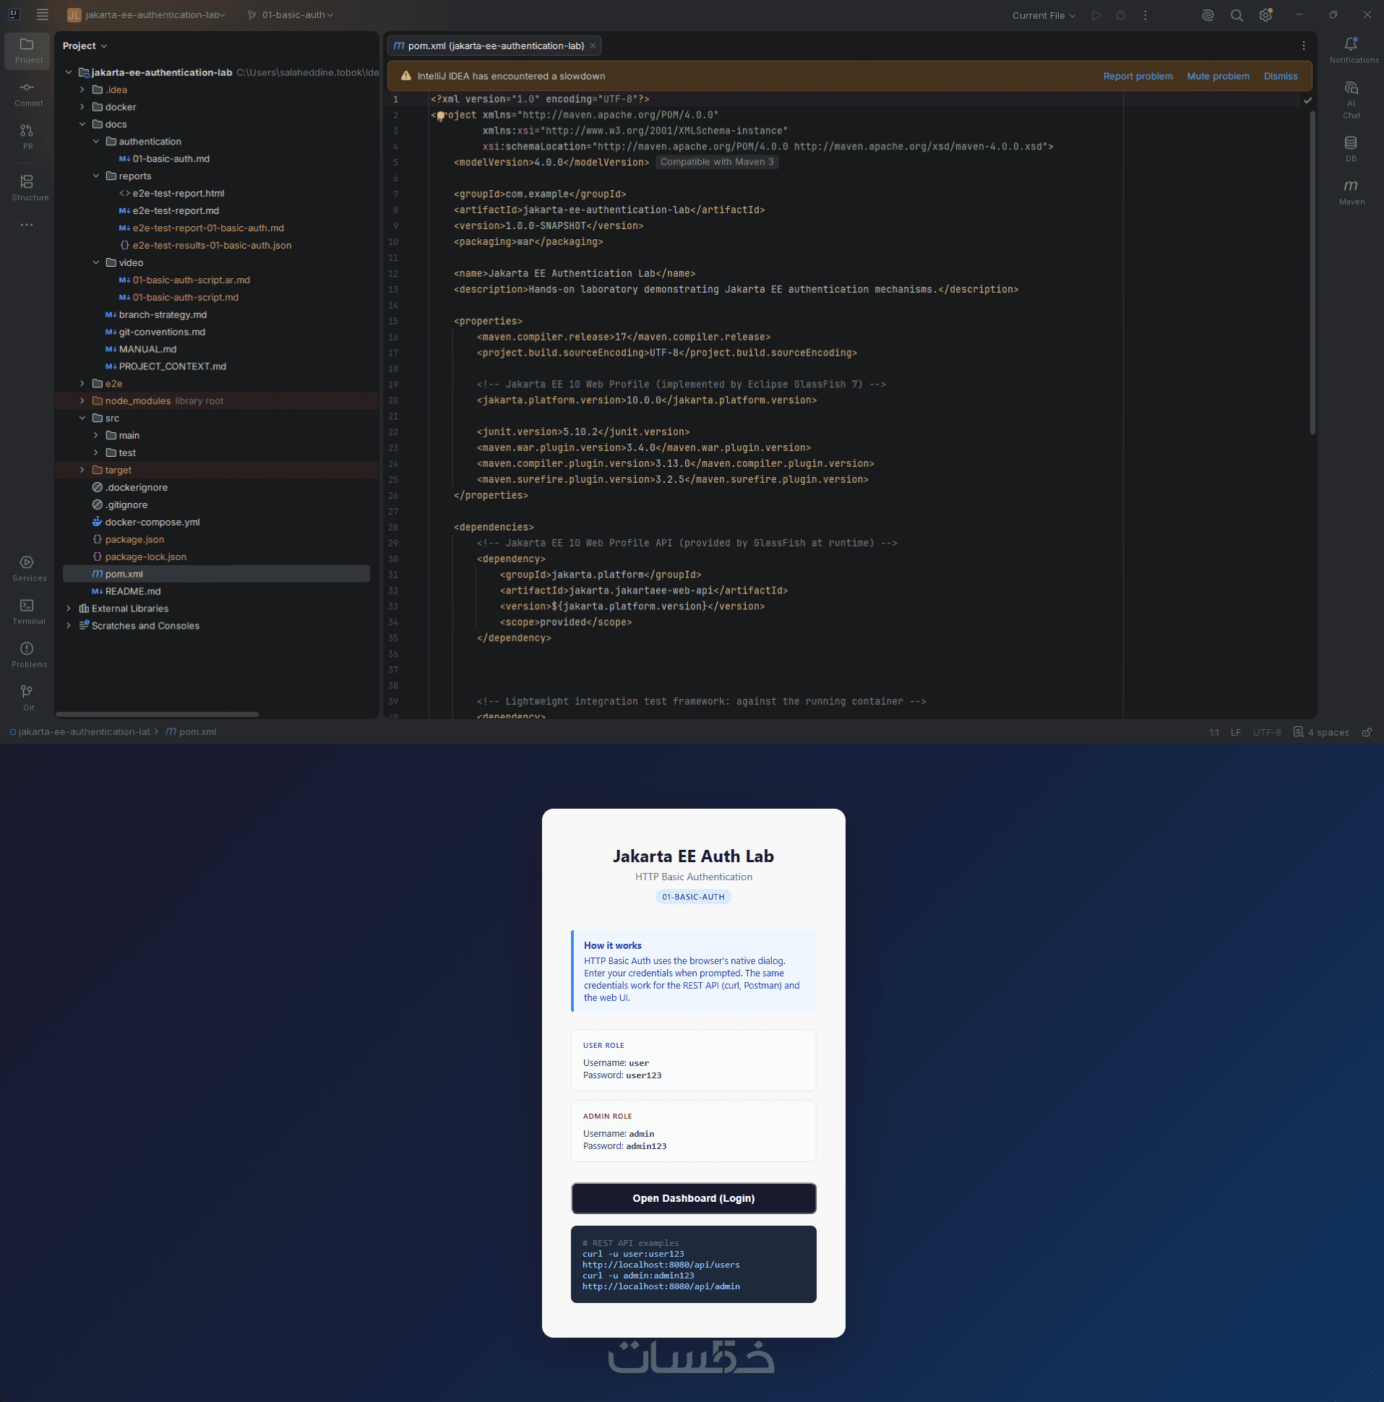The image size is (1384, 1402).
Task: Open the Notifications panel
Action: click(1353, 50)
